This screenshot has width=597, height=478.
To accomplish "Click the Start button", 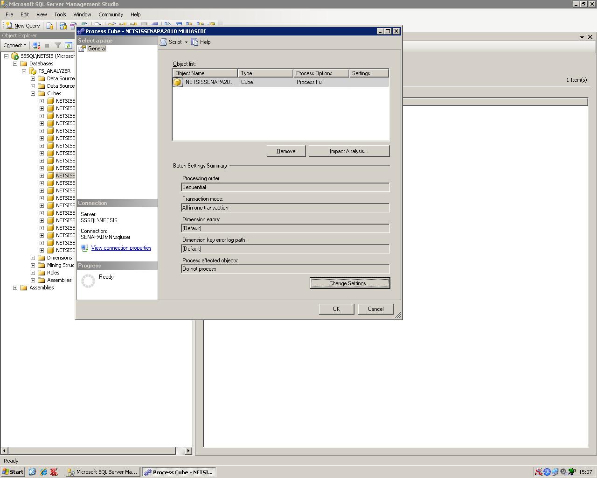I will coord(13,472).
